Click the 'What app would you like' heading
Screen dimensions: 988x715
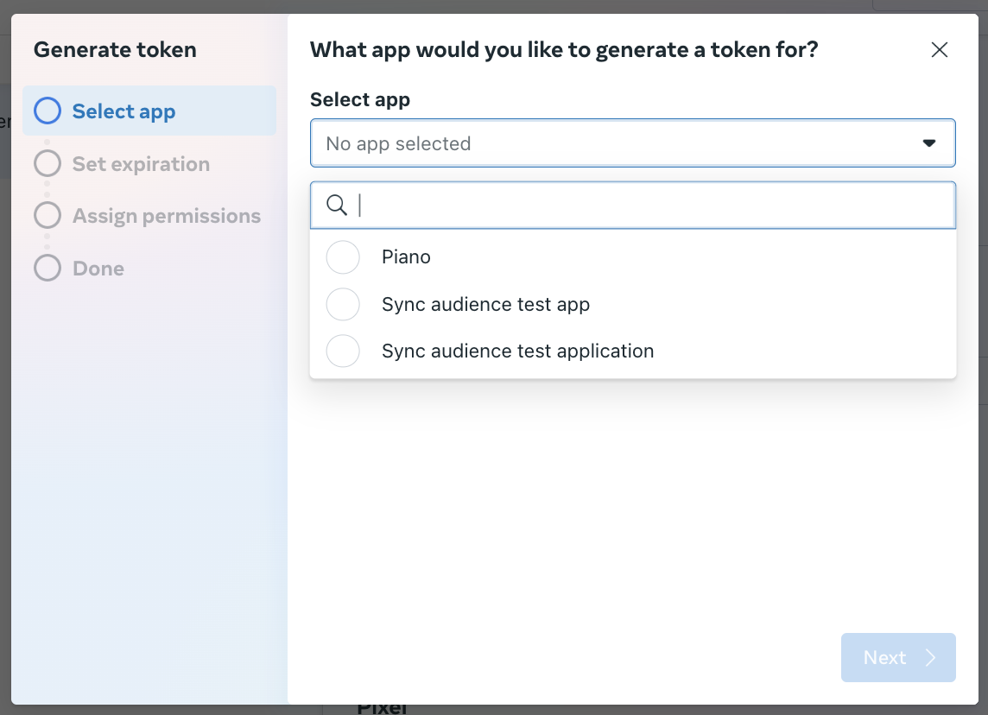tap(564, 50)
